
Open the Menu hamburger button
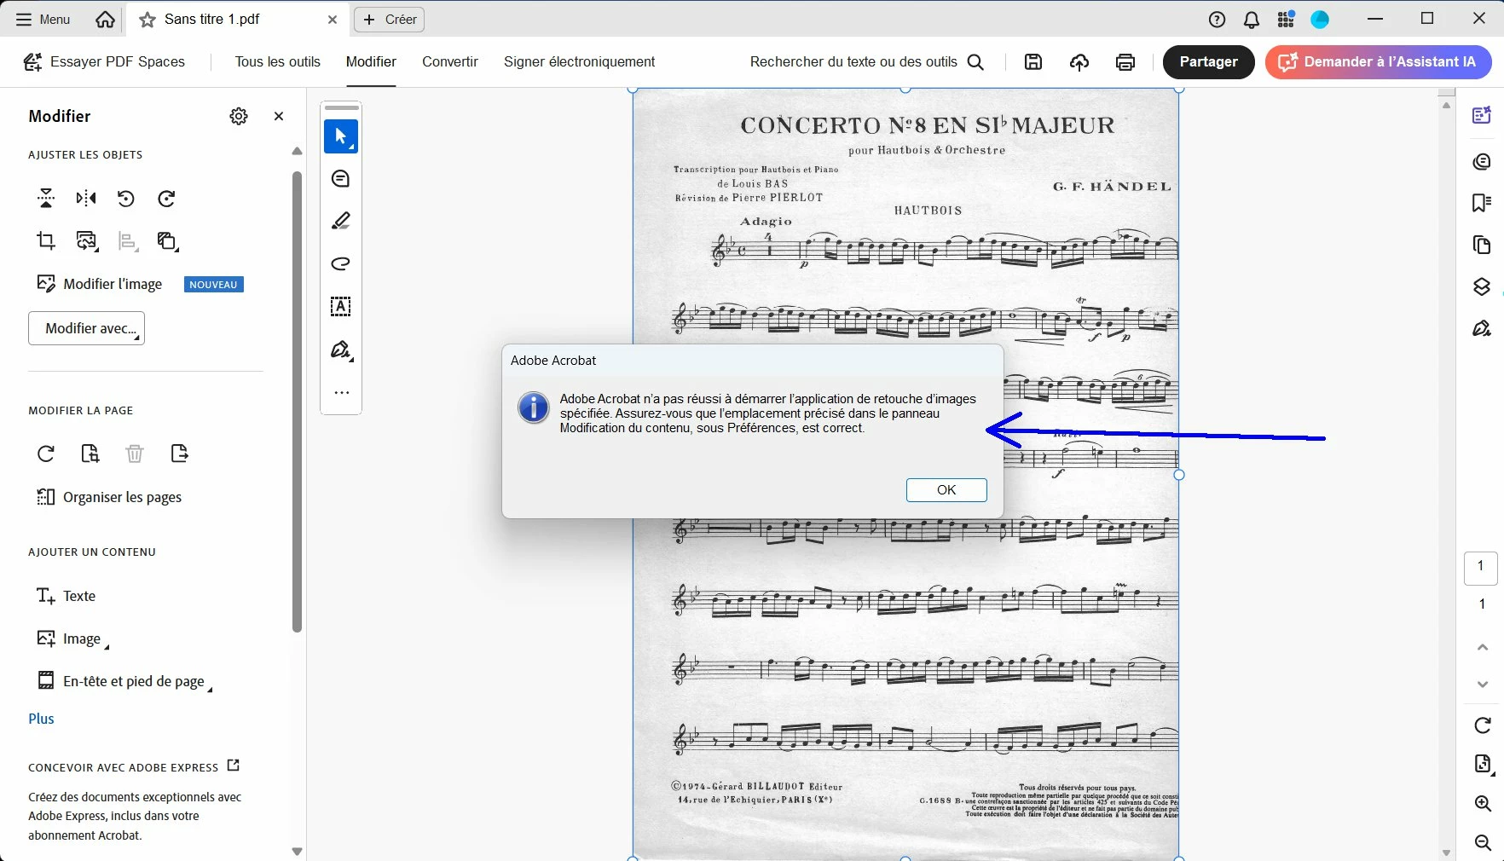(x=43, y=19)
